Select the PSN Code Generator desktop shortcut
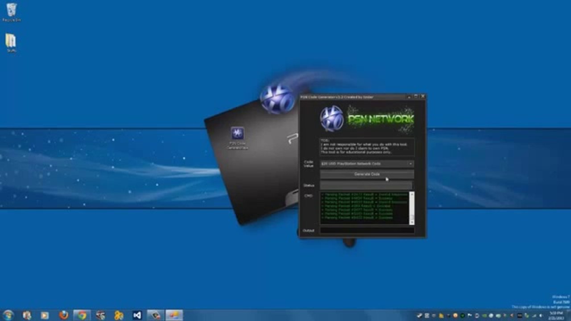 237,138
